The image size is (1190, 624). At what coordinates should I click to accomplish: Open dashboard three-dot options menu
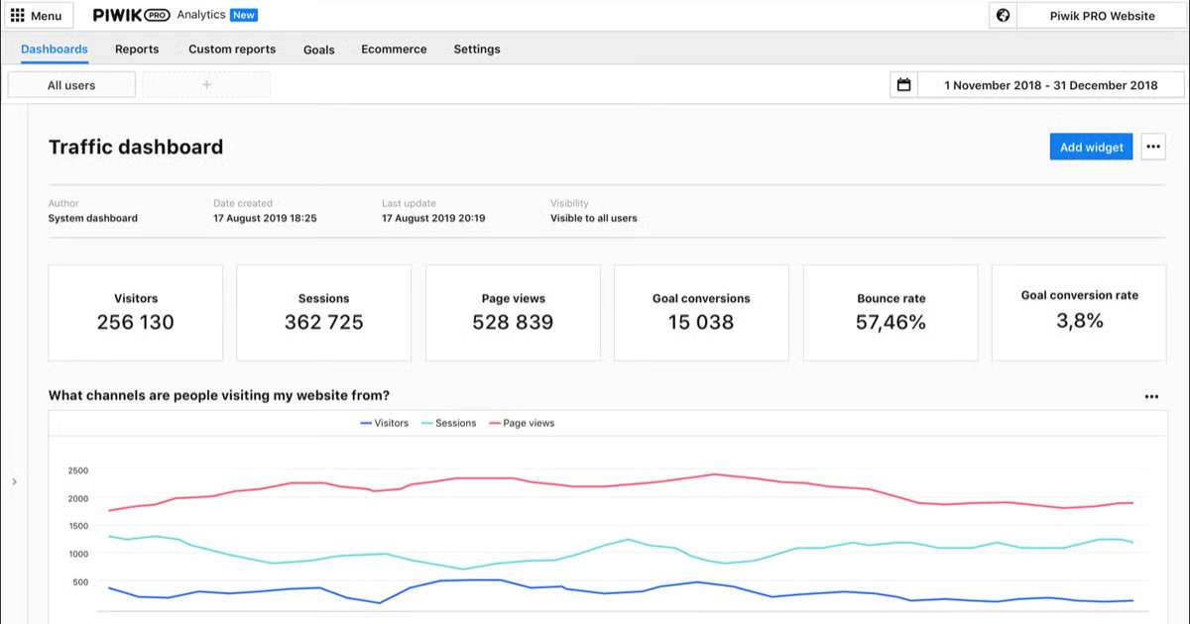(1152, 147)
